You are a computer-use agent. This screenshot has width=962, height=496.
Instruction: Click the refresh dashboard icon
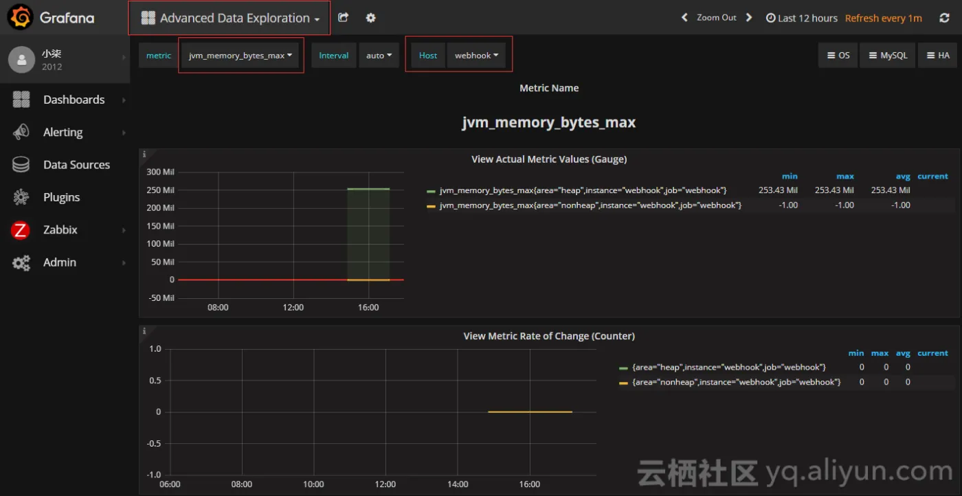click(944, 19)
